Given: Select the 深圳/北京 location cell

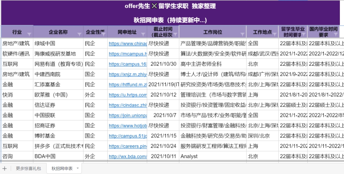Looking at the screenshot, I should click(x=262, y=136).
